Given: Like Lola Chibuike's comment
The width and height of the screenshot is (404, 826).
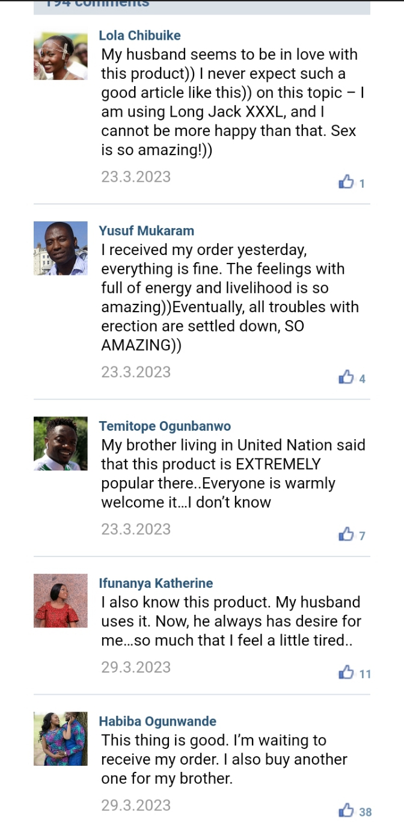Looking at the screenshot, I should point(347,182).
